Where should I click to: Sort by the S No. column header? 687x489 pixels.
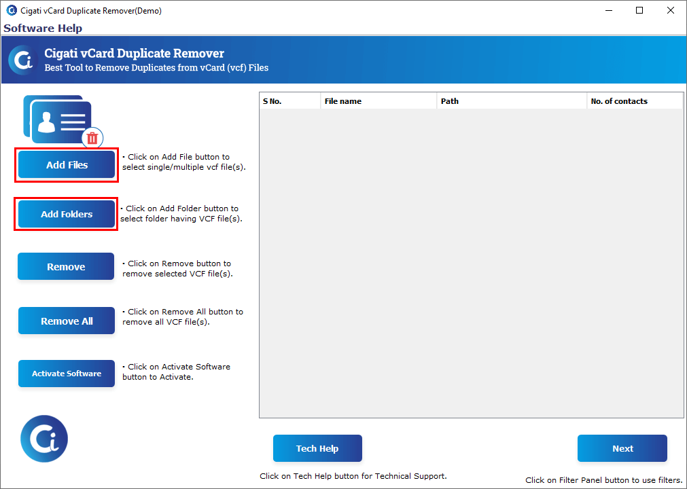pyautogui.click(x=290, y=101)
